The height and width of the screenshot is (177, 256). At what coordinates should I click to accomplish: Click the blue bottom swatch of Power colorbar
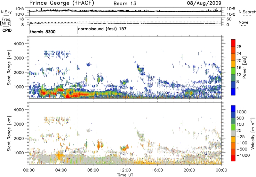click(x=233, y=92)
